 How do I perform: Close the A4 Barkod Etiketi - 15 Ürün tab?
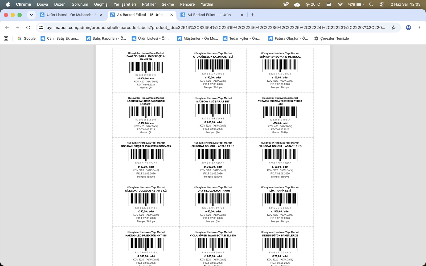(171, 15)
